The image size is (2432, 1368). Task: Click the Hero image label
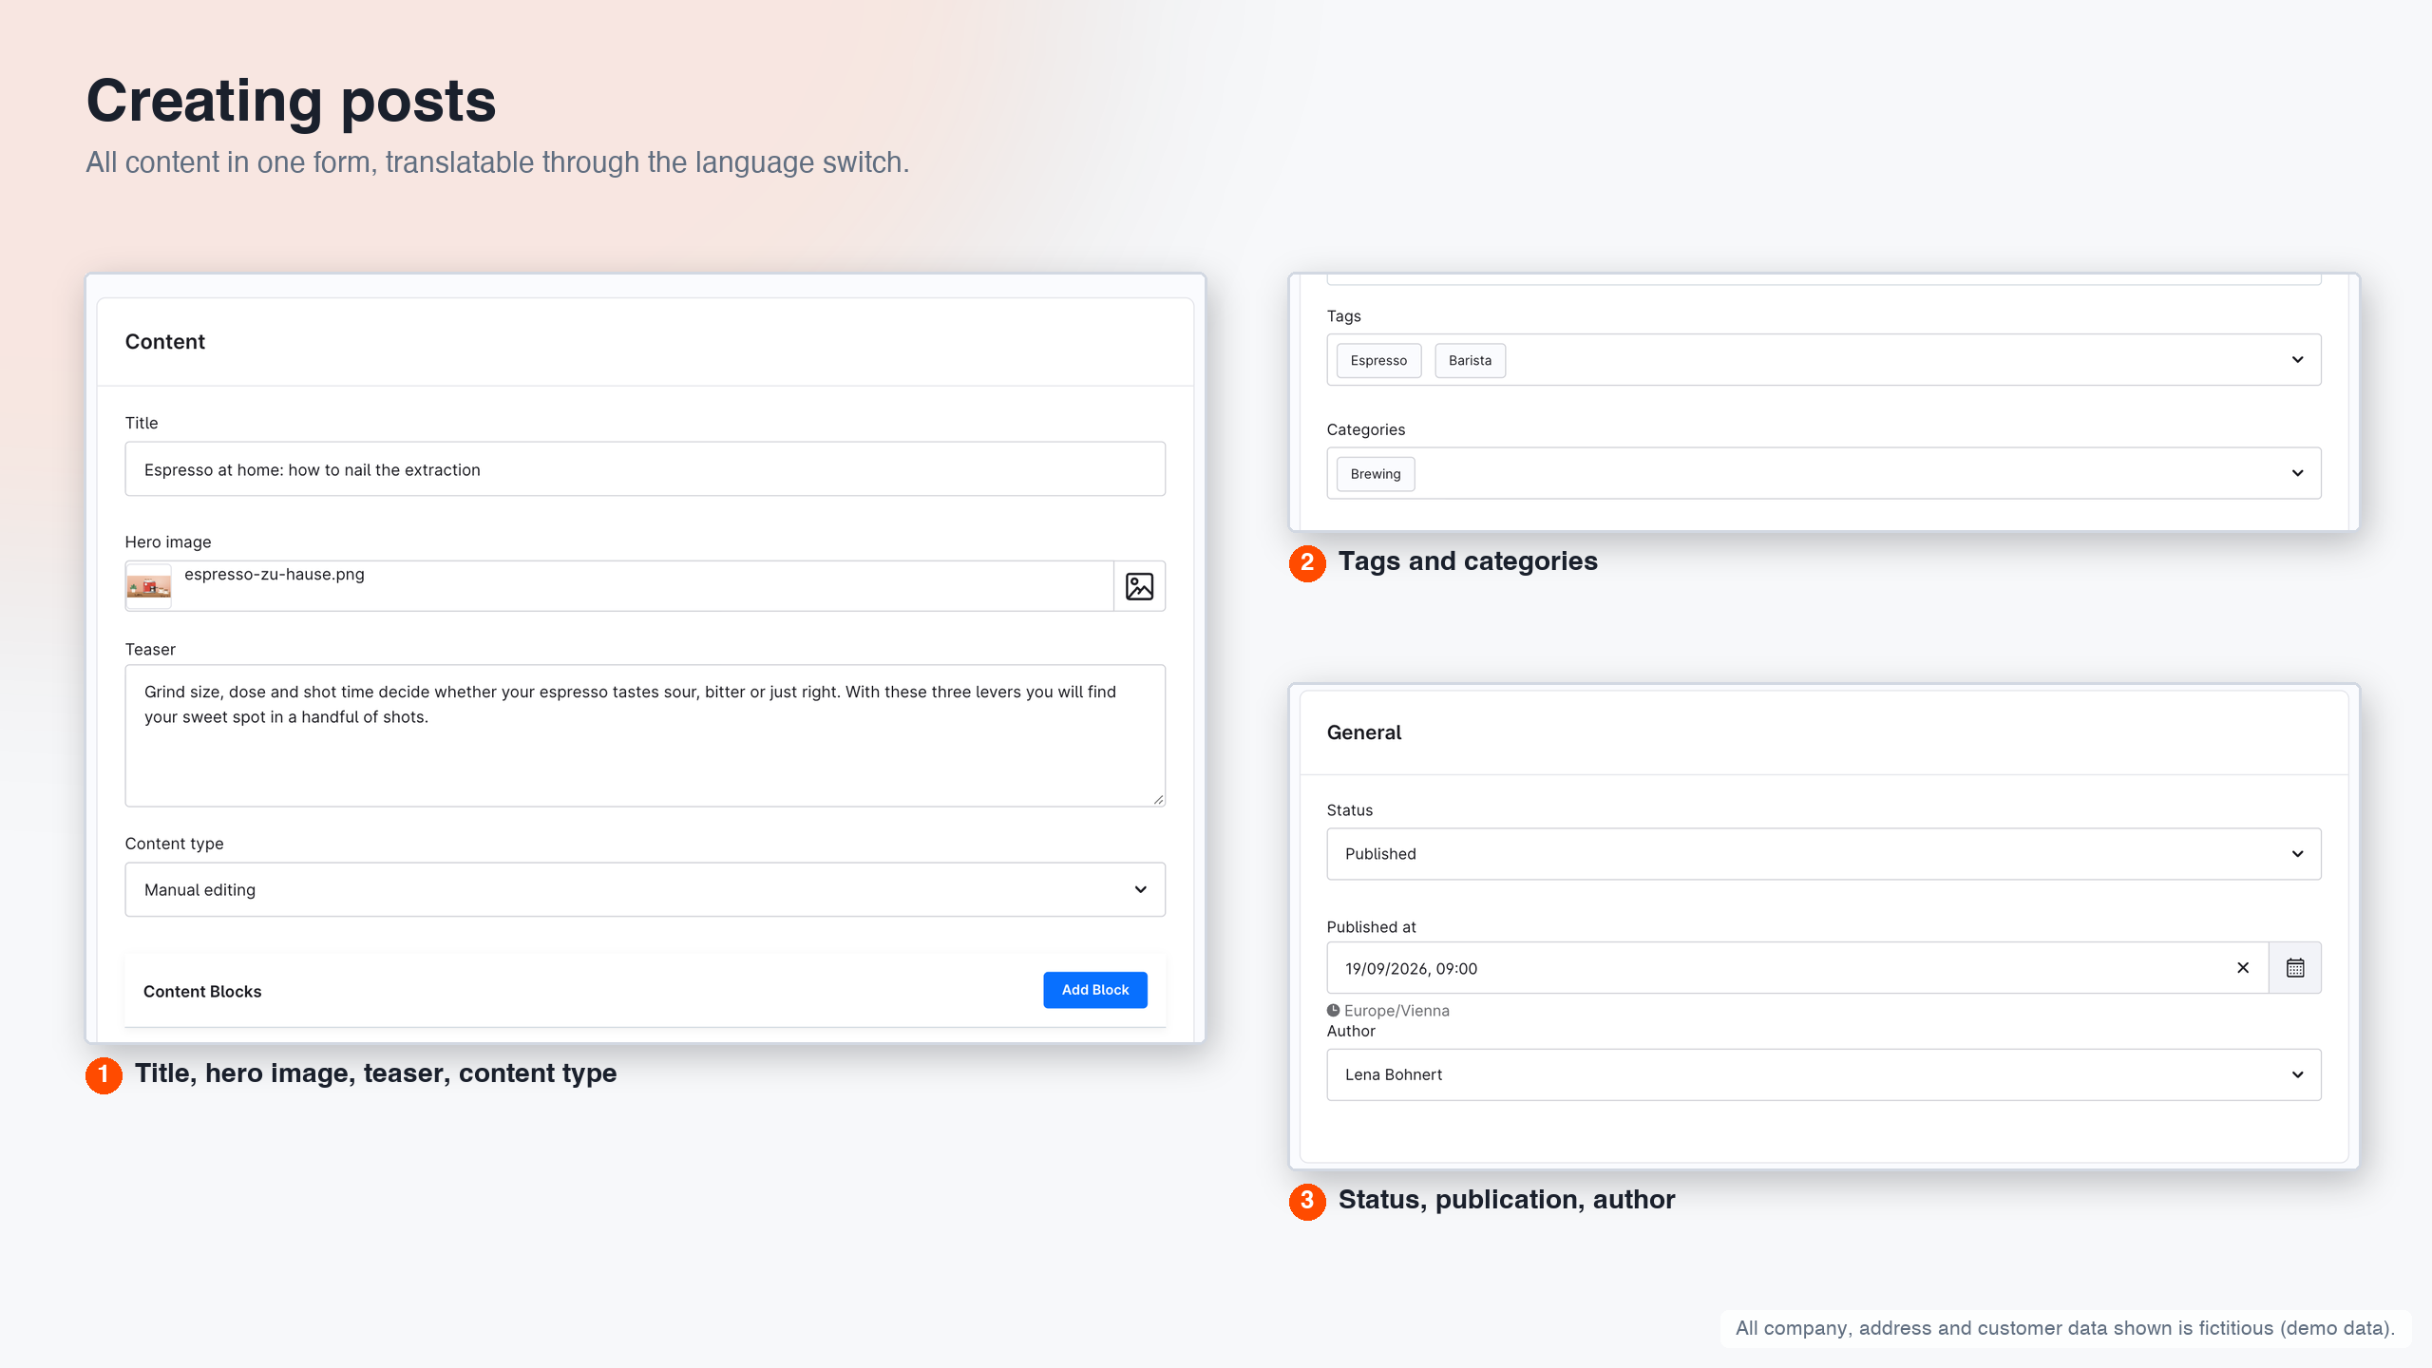[168, 542]
